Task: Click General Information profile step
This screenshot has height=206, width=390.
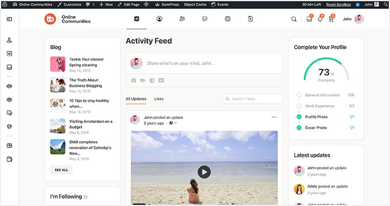Action: pyautogui.click(x=326, y=95)
